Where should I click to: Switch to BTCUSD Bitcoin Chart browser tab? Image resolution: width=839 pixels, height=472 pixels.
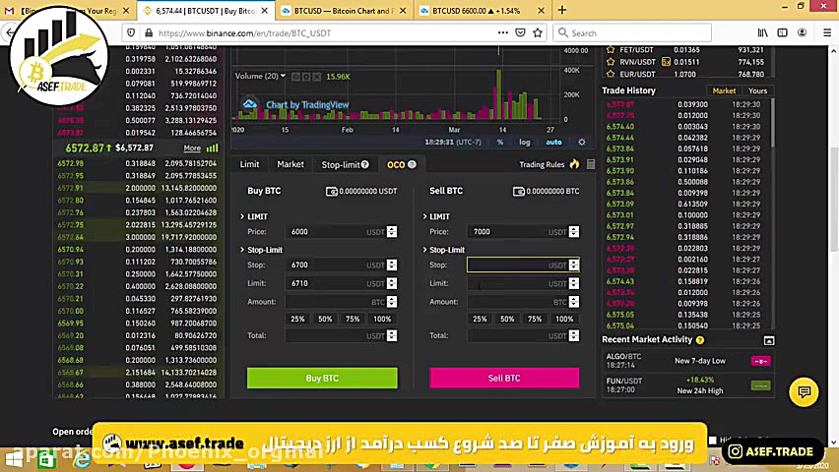344,11
